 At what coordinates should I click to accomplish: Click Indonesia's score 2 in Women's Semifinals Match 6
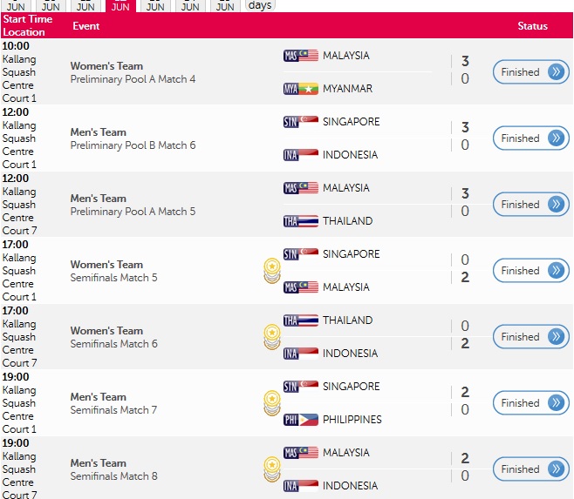click(465, 343)
